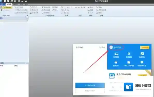Screen dimensions: 154x97
Task: Click the clip frame tool in Tools group
Action: click(19, 7)
